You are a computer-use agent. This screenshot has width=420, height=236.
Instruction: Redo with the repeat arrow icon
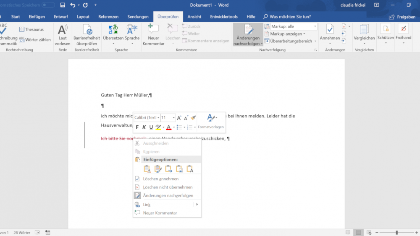(85, 5)
